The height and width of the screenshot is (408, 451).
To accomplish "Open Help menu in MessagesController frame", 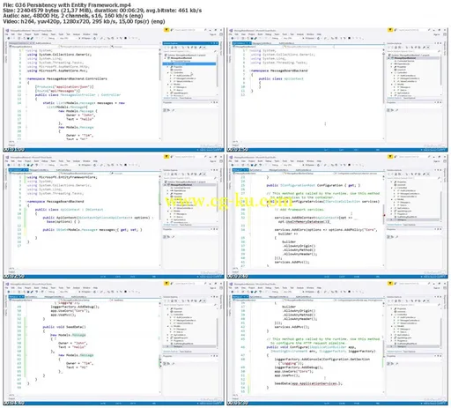I will click(95, 34).
